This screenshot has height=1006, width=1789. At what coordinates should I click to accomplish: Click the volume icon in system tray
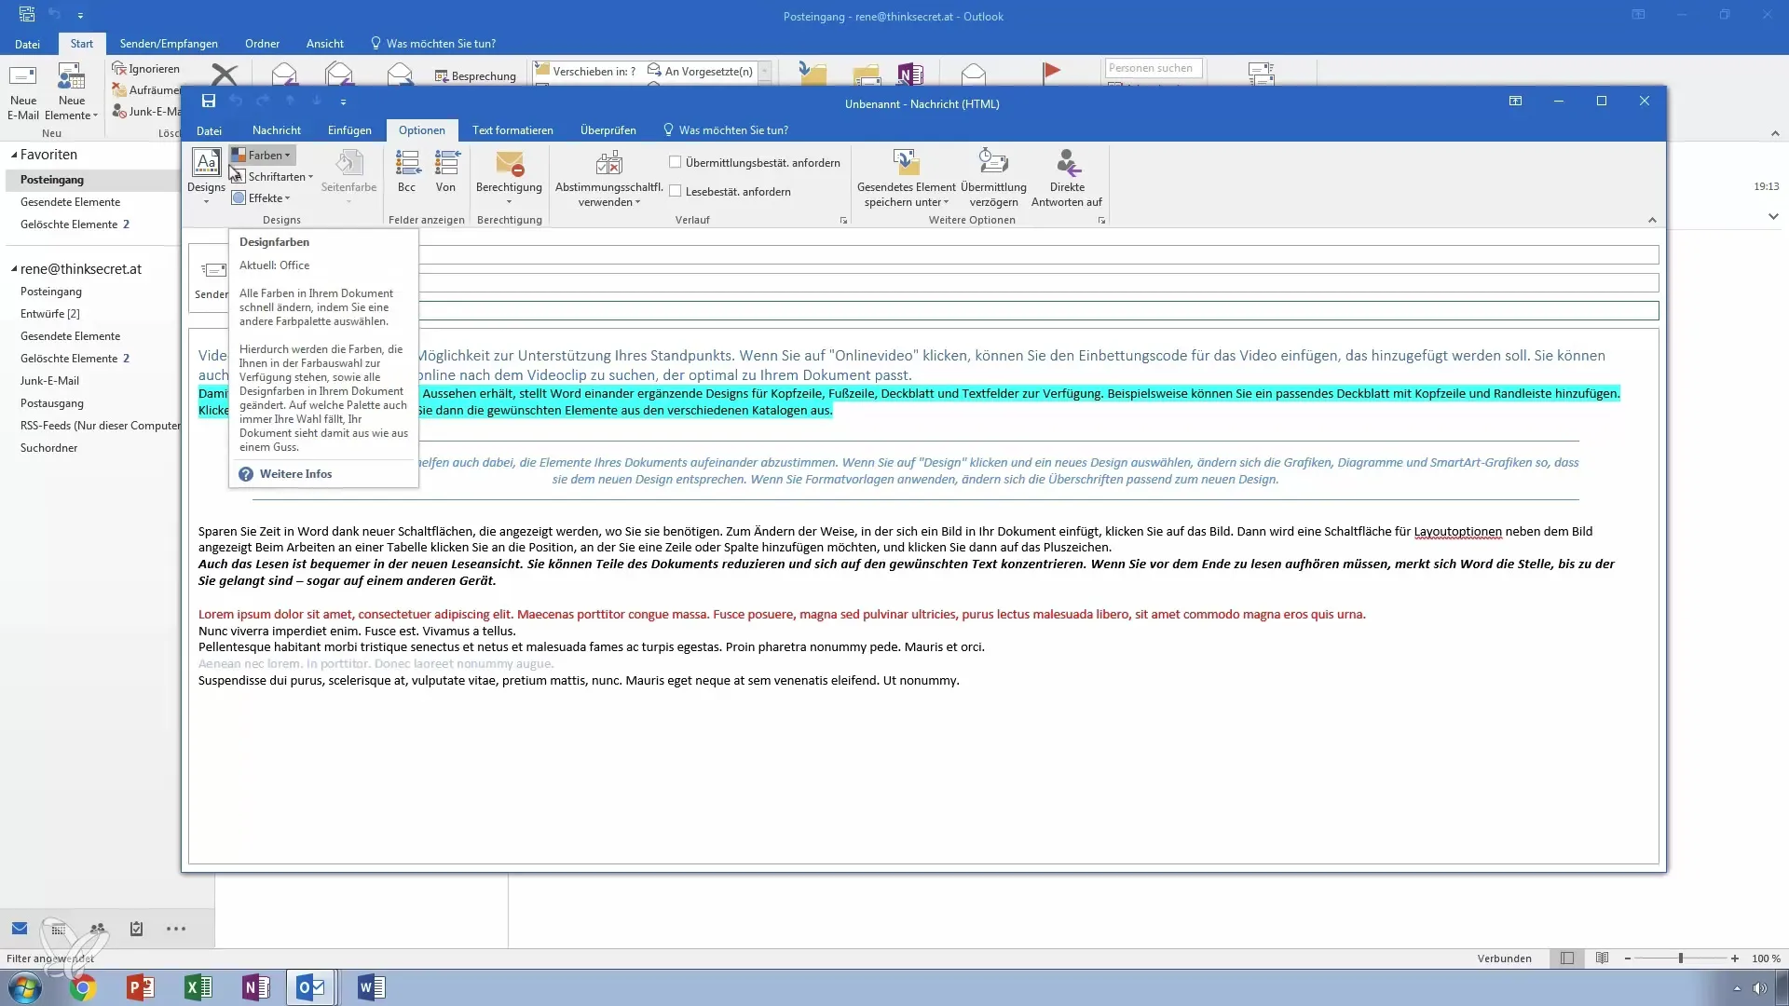click(1759, 988)
